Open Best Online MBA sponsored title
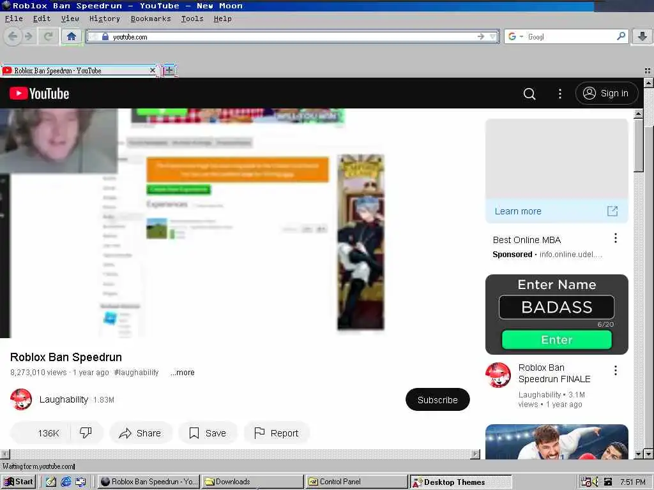This screenshot has width=654, height=490. [527, 240]
